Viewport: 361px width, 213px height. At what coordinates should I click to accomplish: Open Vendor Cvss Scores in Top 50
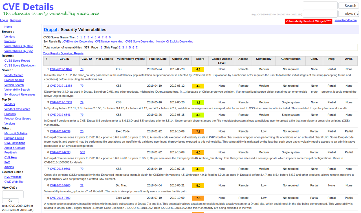(x=17, y=109)
